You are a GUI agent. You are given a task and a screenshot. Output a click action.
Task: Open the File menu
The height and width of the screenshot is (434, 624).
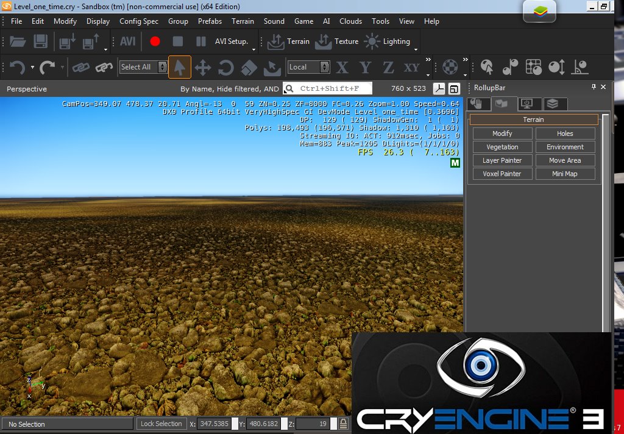[x=16, y=21]
